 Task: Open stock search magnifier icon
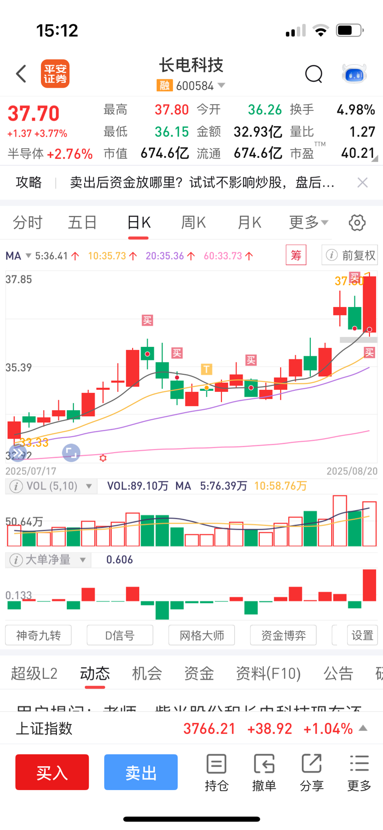pyautogui.click(x=314, y=74)
